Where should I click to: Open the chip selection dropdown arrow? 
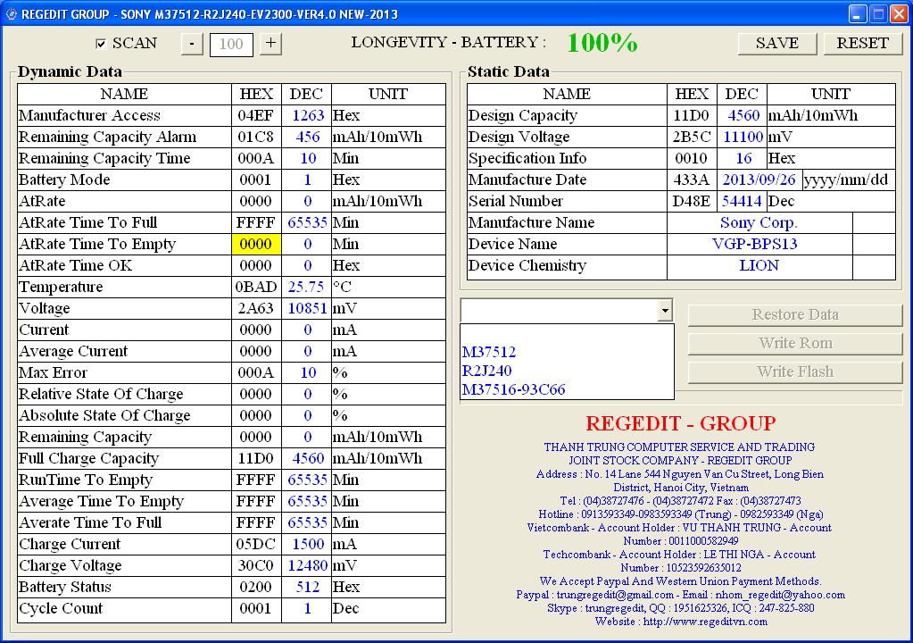point(664,310)
